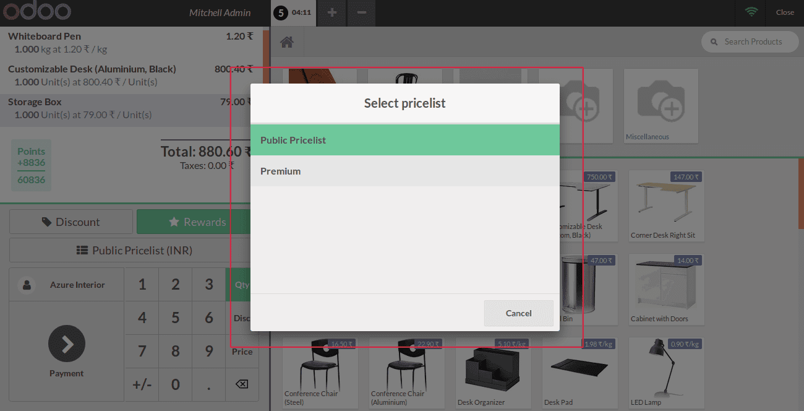
Task: Tap numpad key 9
Action: click(x=209, y=352)
